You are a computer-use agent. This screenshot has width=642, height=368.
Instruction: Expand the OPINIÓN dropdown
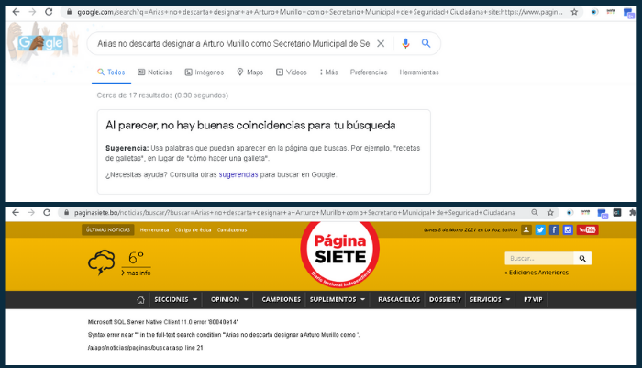pos(229,299)
